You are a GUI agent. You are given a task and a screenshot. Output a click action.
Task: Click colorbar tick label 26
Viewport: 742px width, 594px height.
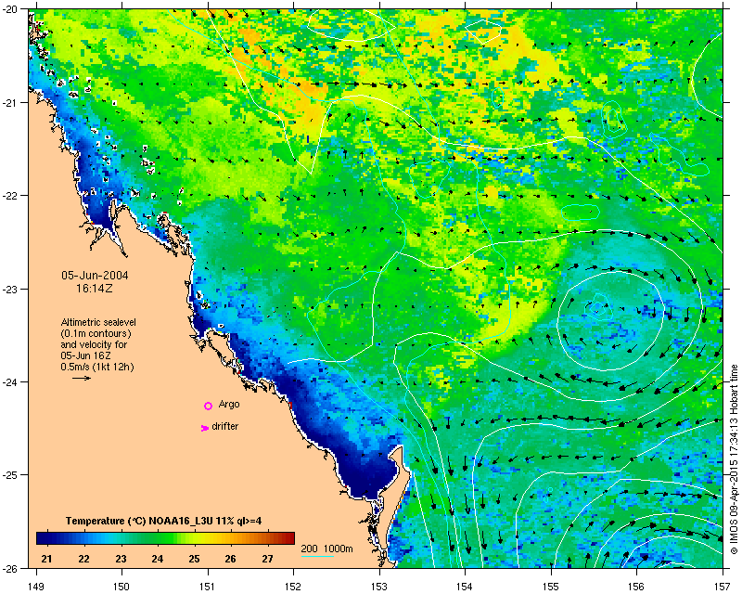click(230, 559)
